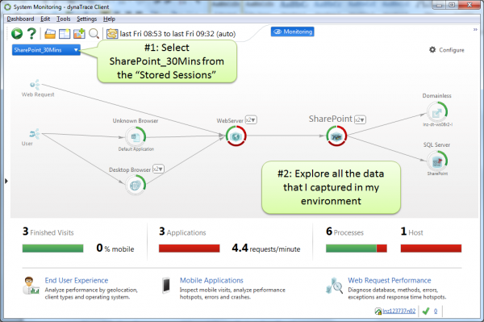The width and height of the screenshot is (484, 322).
Task: Click the 3 Finished Visits label
Action: pyautogui.click(x=48, y=232)
